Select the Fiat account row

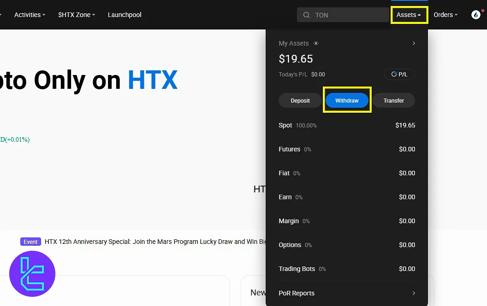point(347,173)
